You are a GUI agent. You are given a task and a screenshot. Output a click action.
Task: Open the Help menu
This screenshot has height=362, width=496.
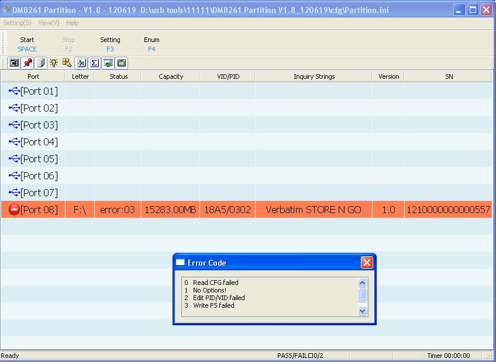coord(72,23)
